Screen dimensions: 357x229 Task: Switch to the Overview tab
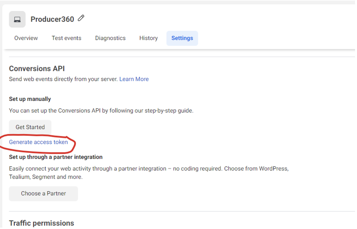26,38
